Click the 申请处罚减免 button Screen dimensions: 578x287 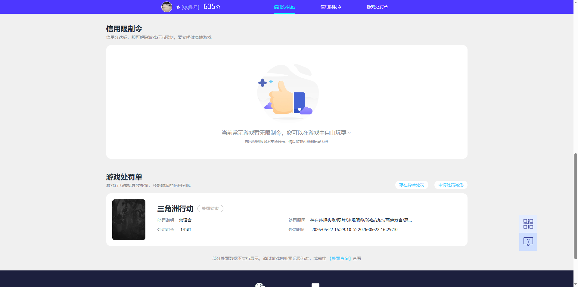point(451,185)
